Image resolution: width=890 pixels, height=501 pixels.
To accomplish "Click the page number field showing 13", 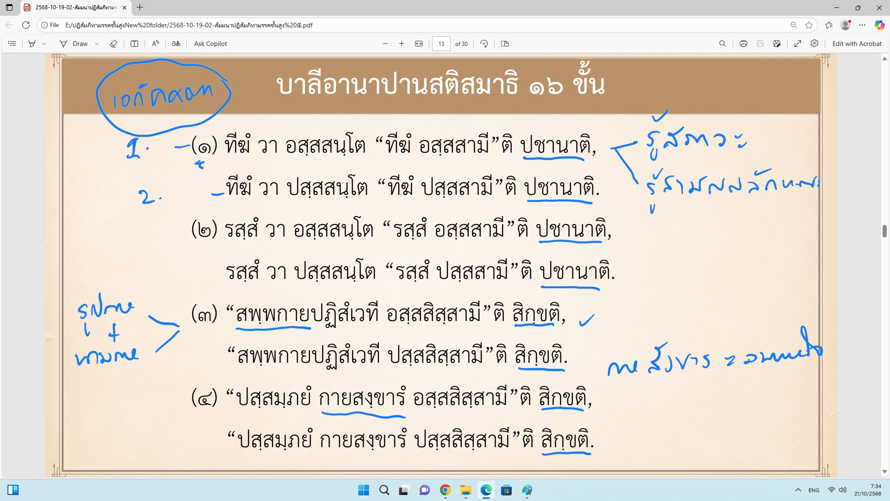I will pos(441,44).
